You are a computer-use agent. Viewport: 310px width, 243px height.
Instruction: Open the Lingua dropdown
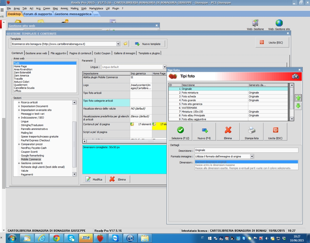pos(165,67)
